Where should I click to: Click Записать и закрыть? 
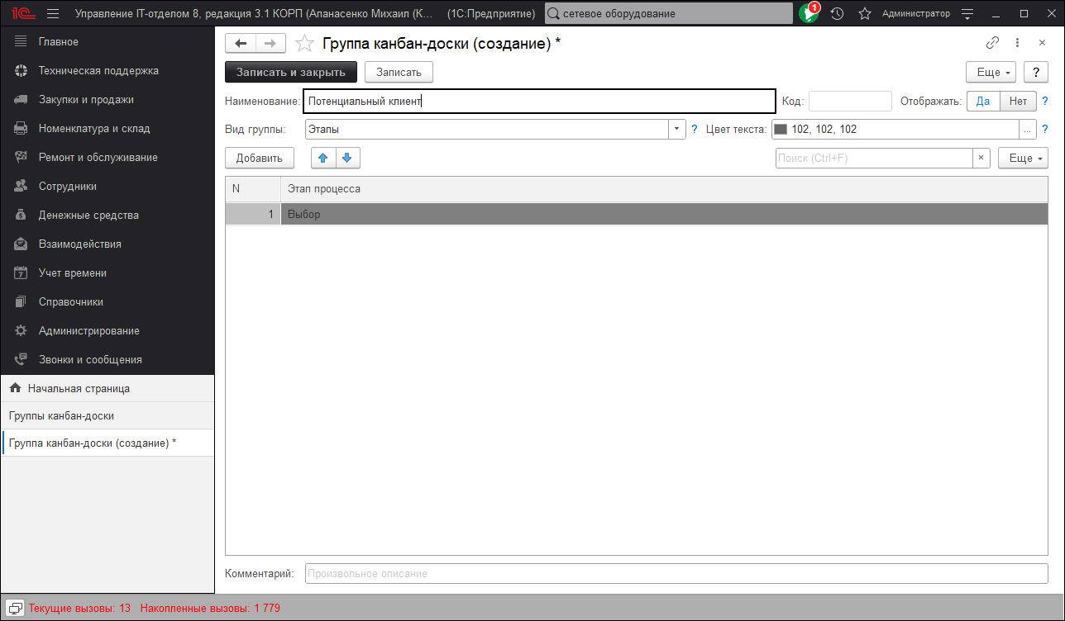click(x=290, y=72)
